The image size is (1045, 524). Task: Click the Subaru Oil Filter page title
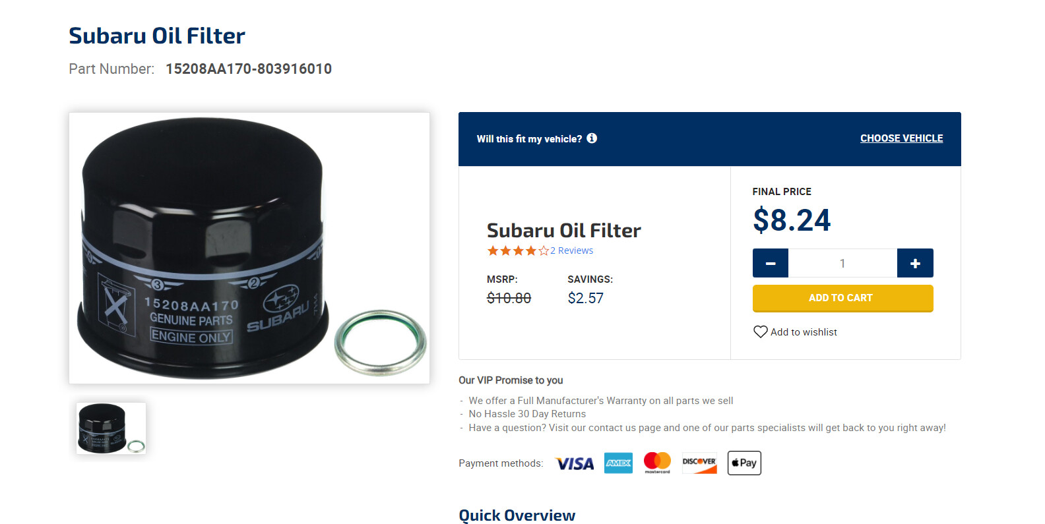157,36
